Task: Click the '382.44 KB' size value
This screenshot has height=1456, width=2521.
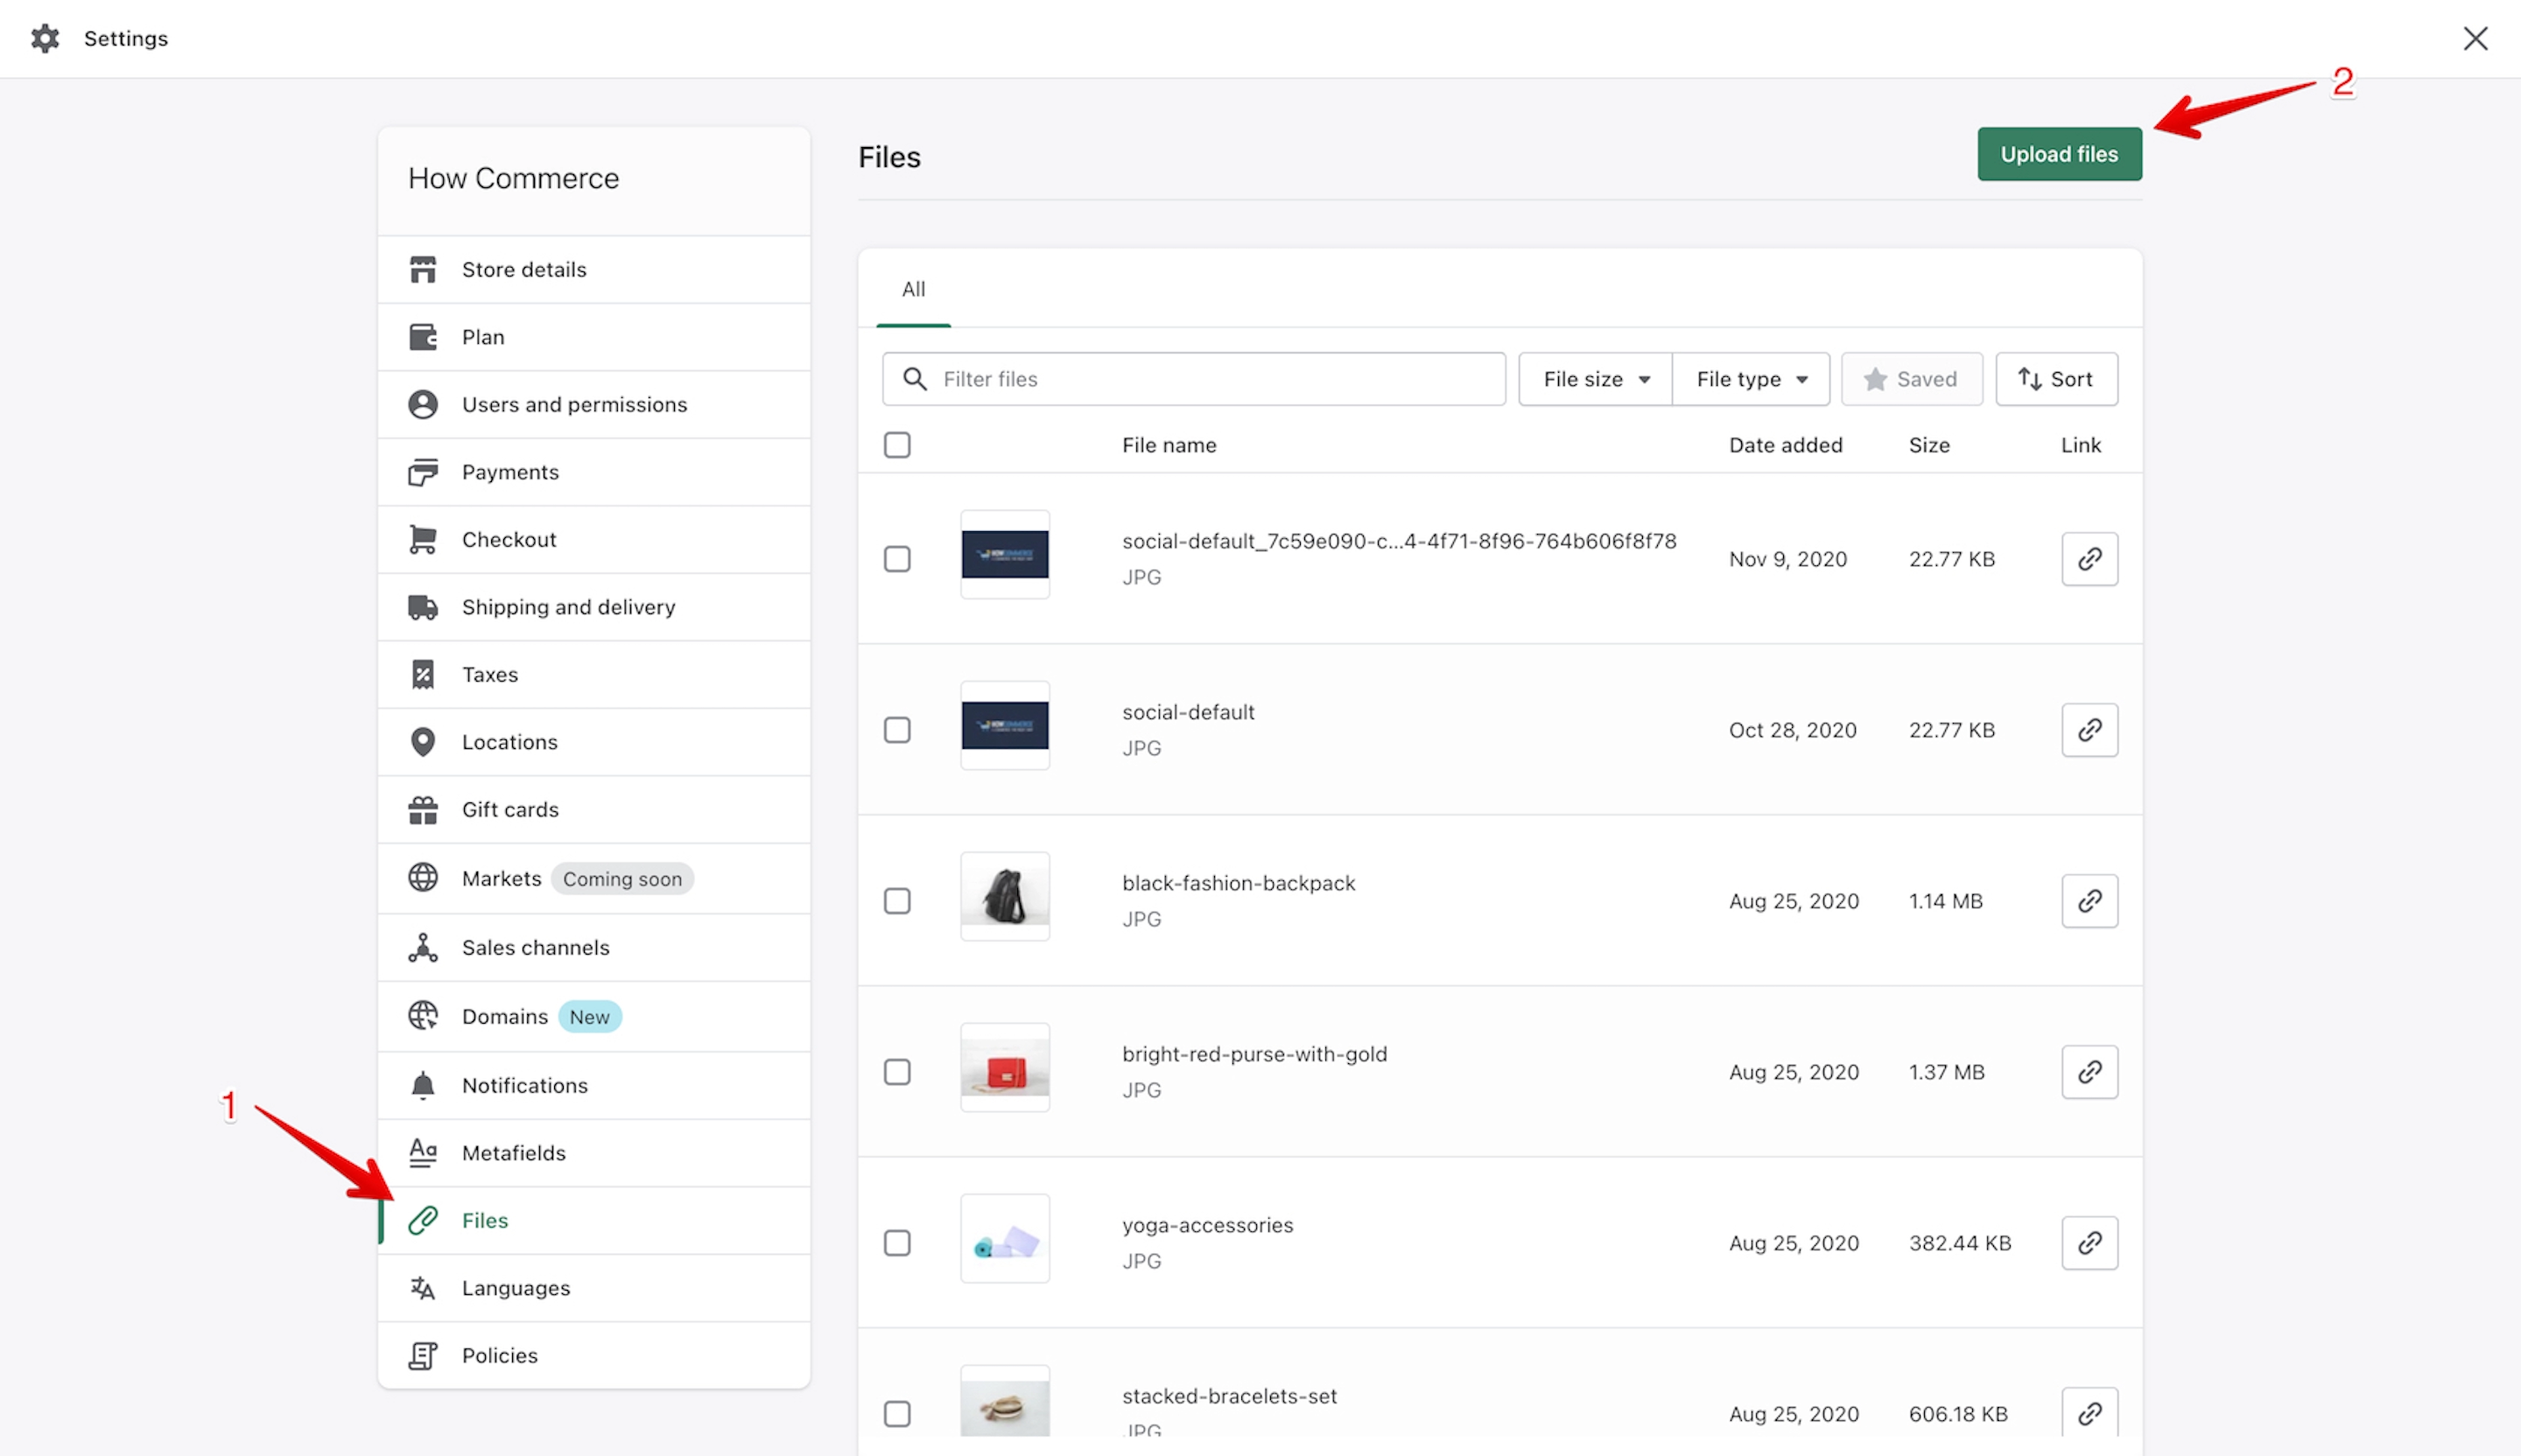Action: (x=1960, y=1243)
